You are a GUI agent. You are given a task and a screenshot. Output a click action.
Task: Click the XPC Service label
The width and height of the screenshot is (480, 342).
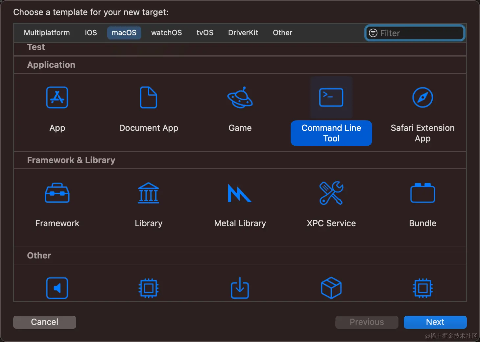coord(331,223)
